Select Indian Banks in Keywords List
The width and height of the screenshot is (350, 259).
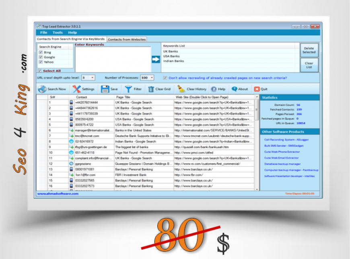173,61
